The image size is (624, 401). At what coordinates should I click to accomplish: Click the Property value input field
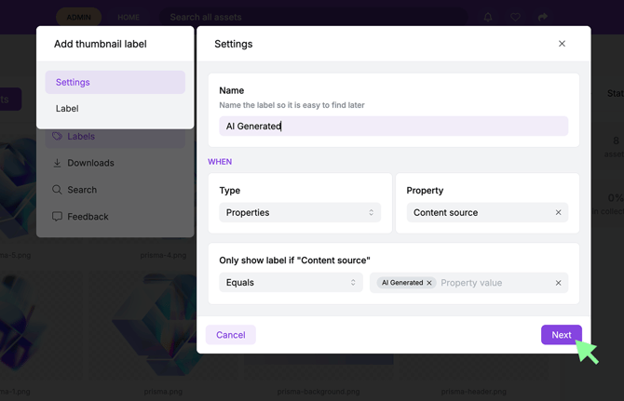point(494,283)
